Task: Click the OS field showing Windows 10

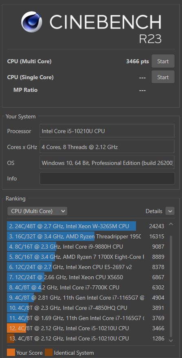Action: coord(107,163)
